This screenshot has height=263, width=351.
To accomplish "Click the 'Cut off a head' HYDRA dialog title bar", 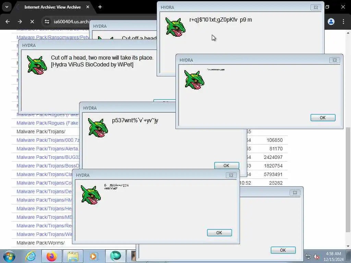I will (x=87, y=46).
